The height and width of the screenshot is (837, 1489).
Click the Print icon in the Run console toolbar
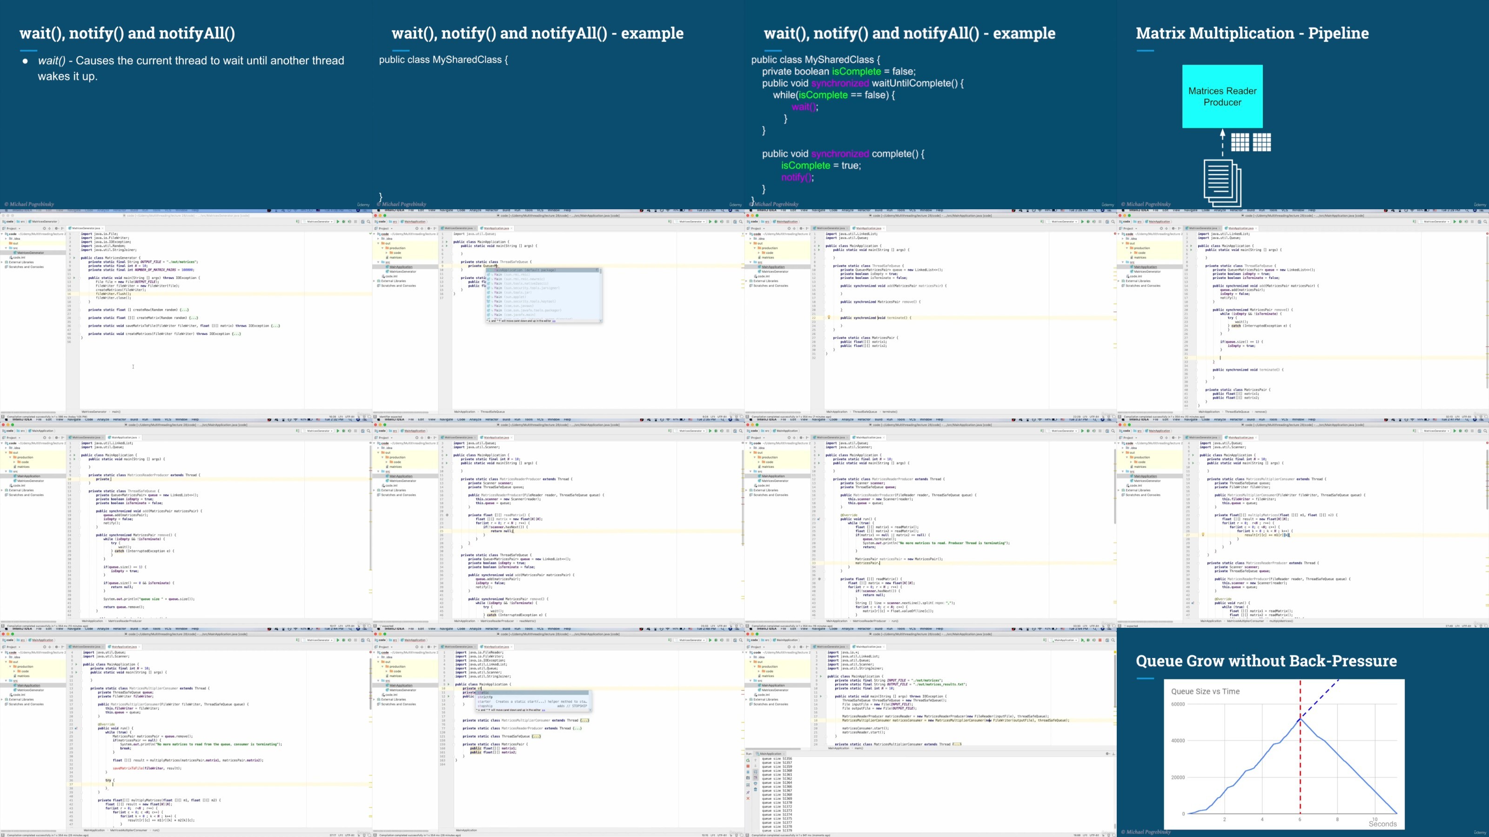pos(756,784)
